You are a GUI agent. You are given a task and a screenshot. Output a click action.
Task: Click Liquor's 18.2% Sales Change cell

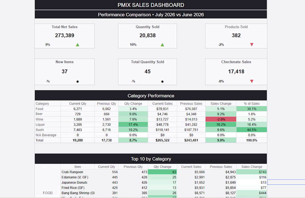[x=221, y=125]
